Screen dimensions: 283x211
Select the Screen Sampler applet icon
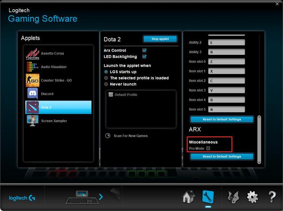point(32,121)
